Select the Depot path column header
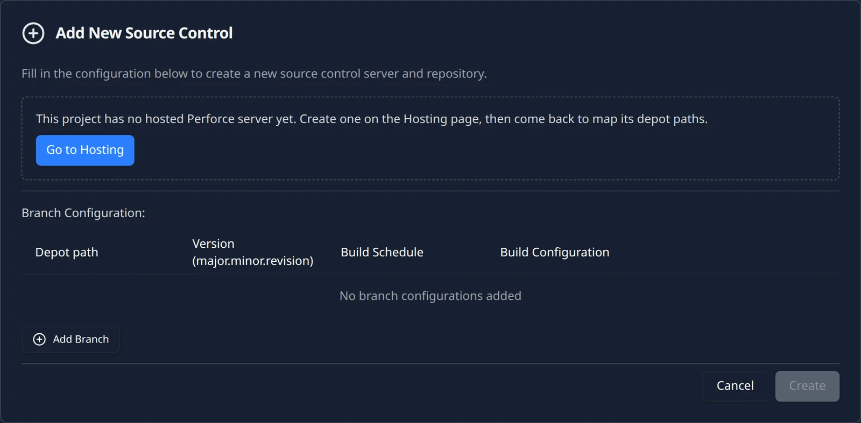 coord(67,252)
